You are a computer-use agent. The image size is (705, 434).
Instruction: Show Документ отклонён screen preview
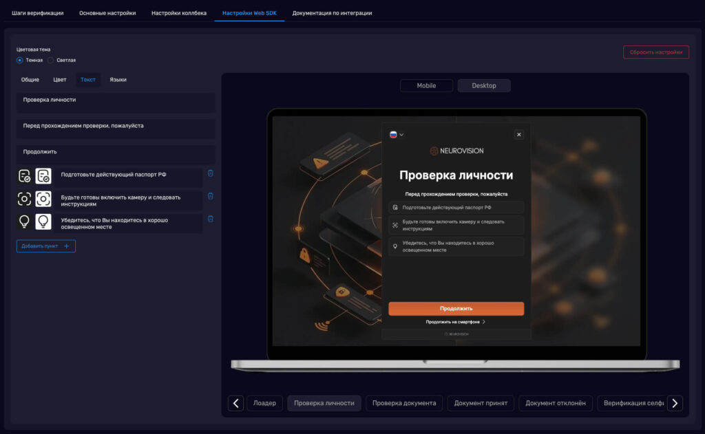point(556,403)
